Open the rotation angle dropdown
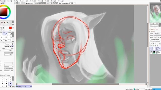This screenshot has height=90, width=161. (51, 3)
